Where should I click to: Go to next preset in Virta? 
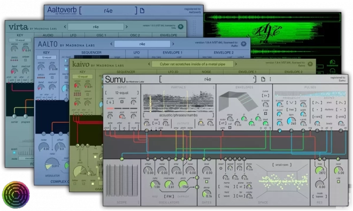(x=127, y=27)
